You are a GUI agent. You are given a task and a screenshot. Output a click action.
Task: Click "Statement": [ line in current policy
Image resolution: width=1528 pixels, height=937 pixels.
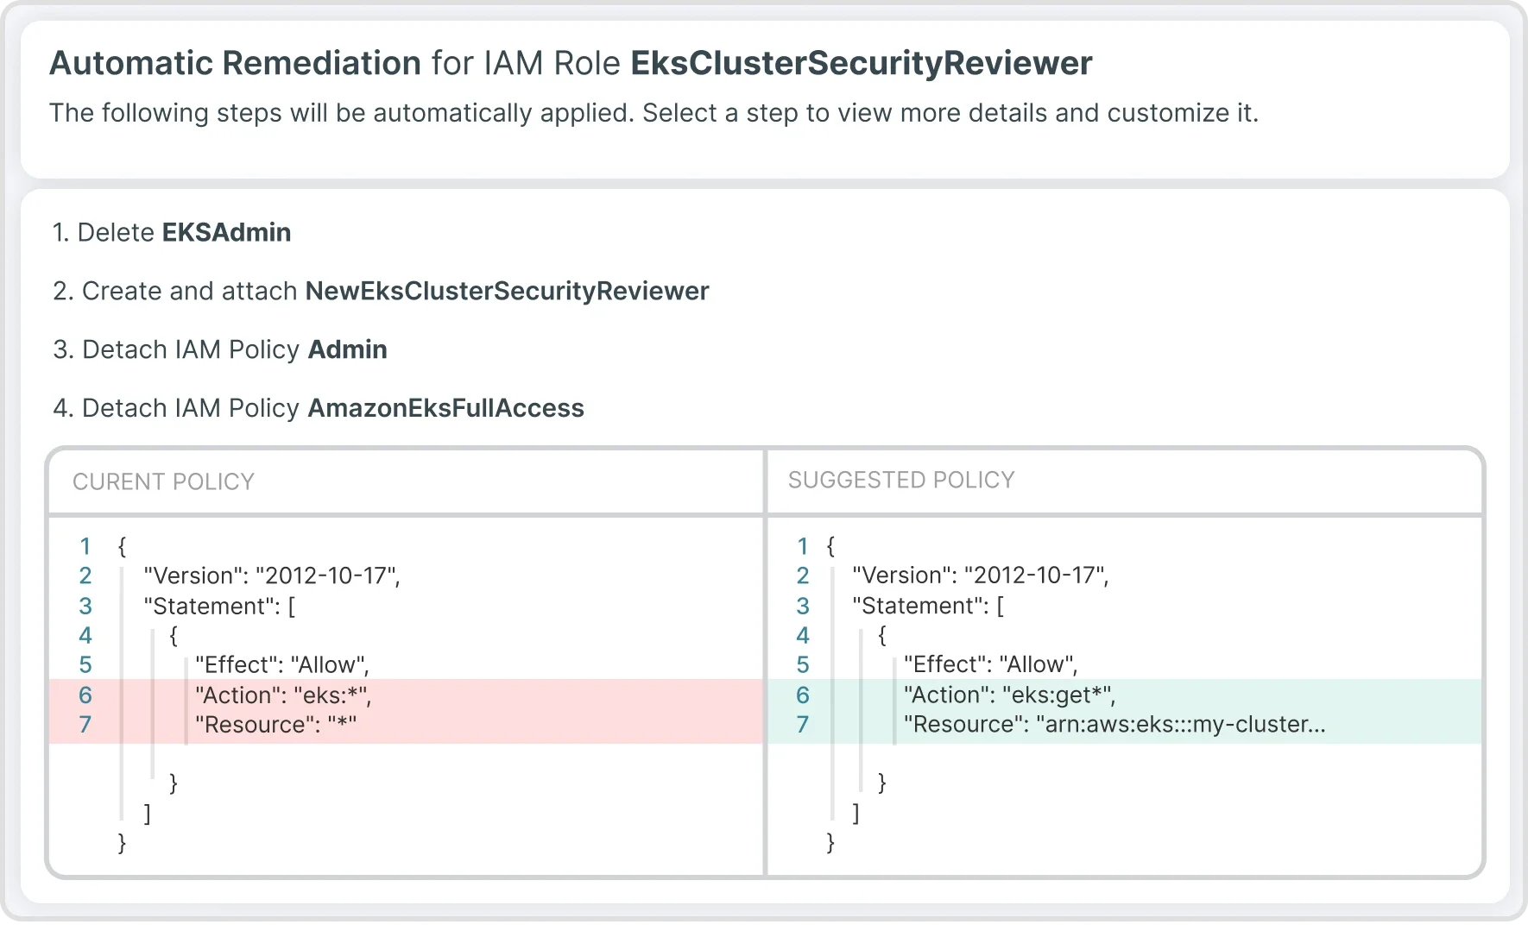coord(219,607)
